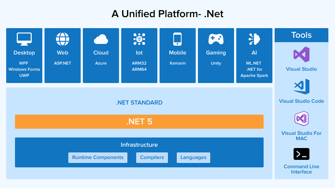Click the Web tile label

tap(63, 53)
